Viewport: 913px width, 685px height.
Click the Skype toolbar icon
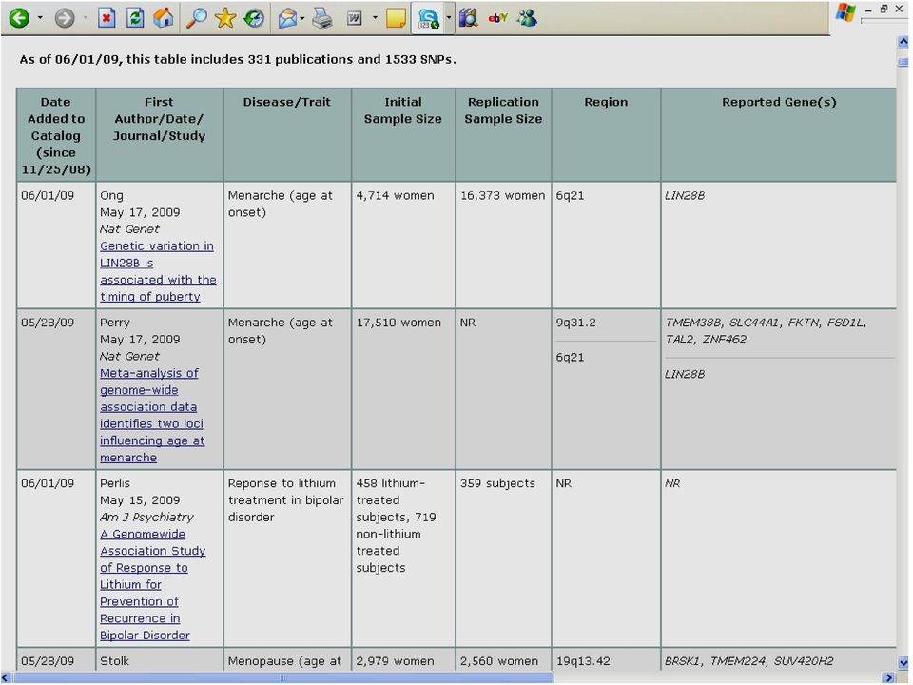pyautogui.click(x=429, y=19)
